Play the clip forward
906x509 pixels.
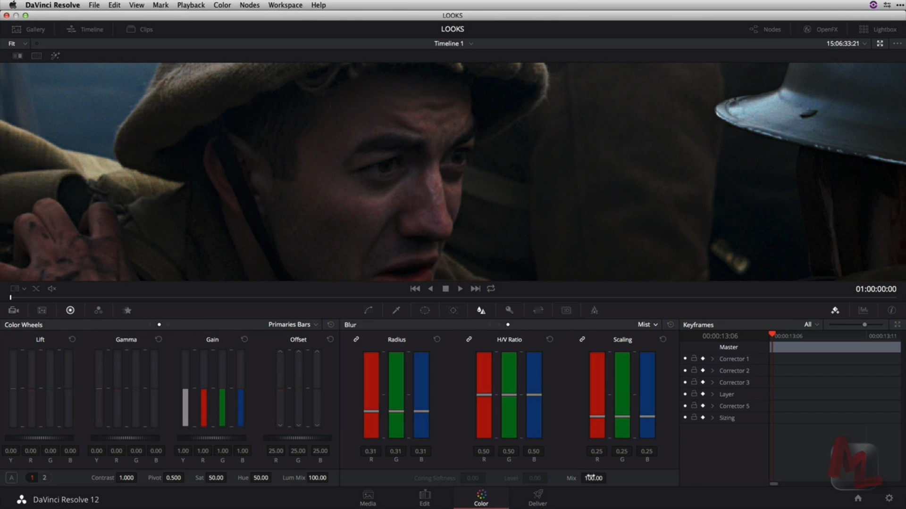[460, 288]
